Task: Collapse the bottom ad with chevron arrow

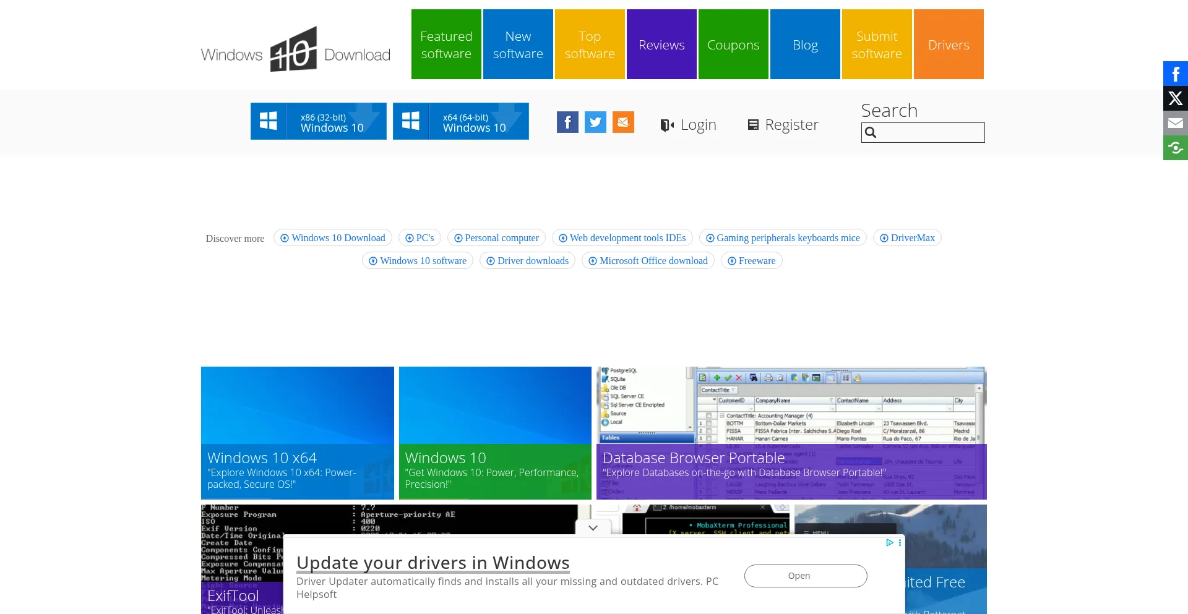Action: (x=593, y=527)
